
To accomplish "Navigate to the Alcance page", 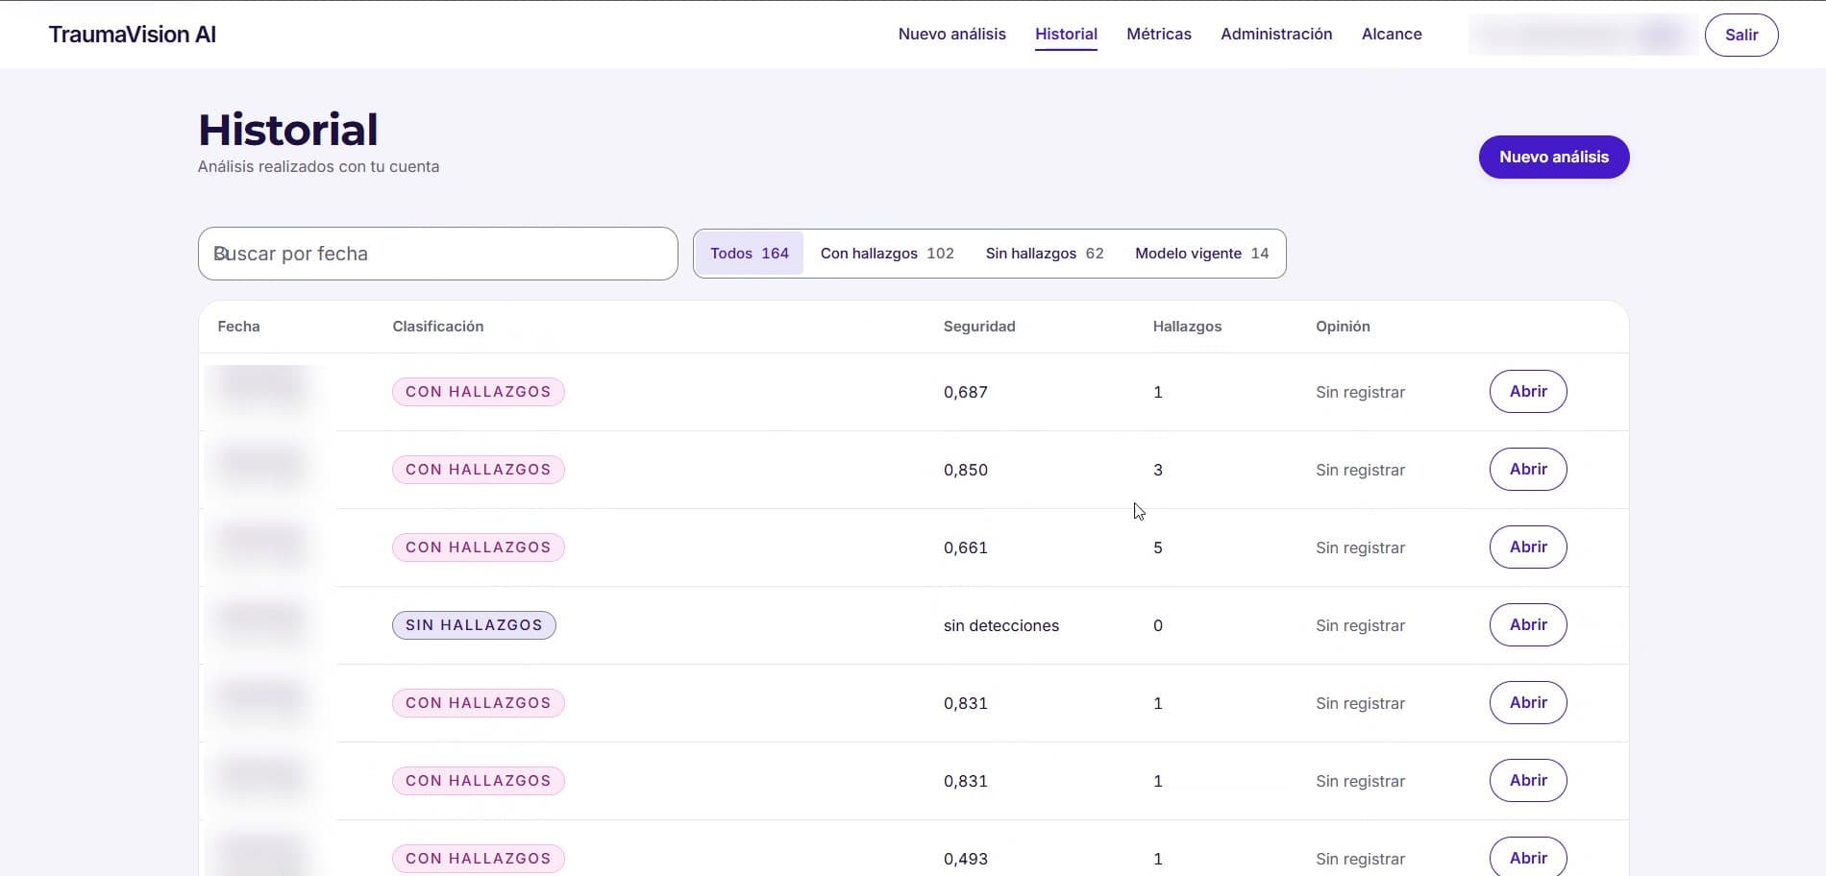I will click(x=1392, y=35).
